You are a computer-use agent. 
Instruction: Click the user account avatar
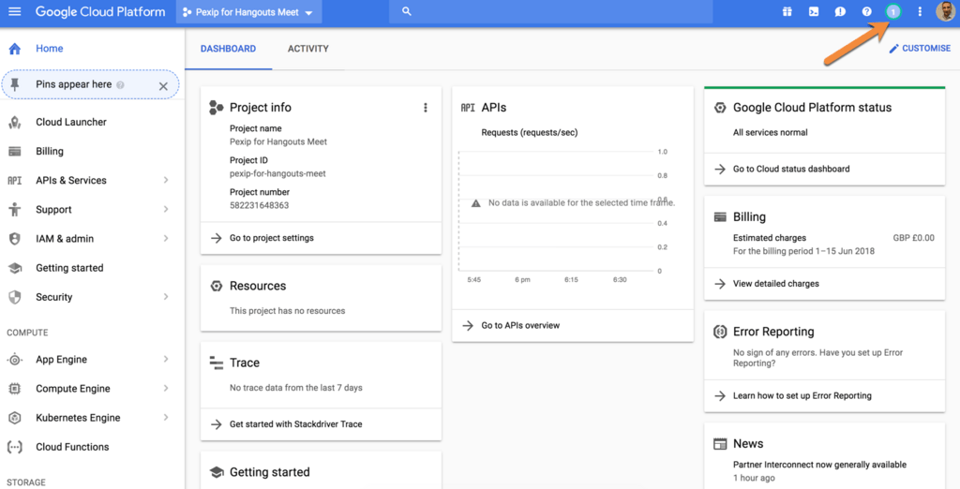point(945,11)
